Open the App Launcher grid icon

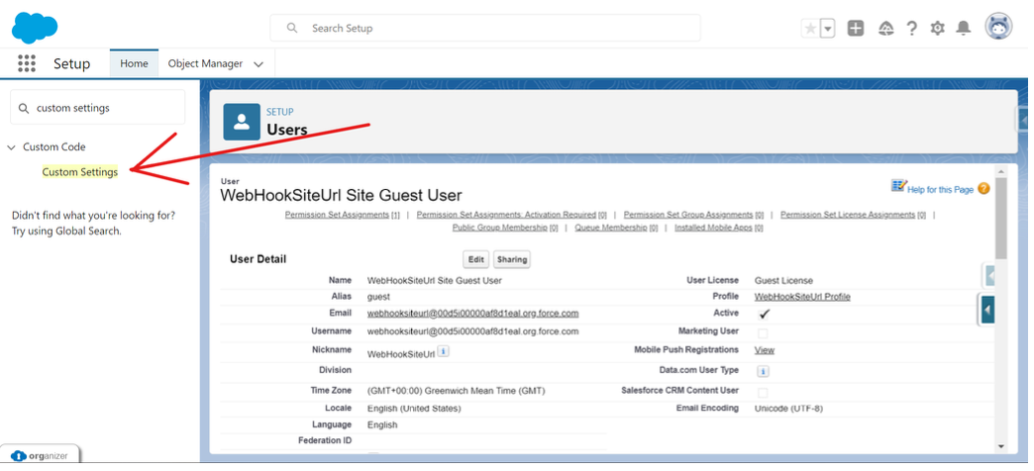[27, 64]
